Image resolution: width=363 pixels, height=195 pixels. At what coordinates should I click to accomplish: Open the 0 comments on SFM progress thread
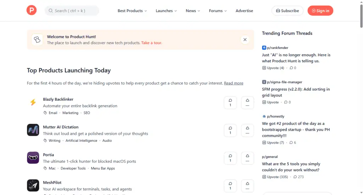287,102
